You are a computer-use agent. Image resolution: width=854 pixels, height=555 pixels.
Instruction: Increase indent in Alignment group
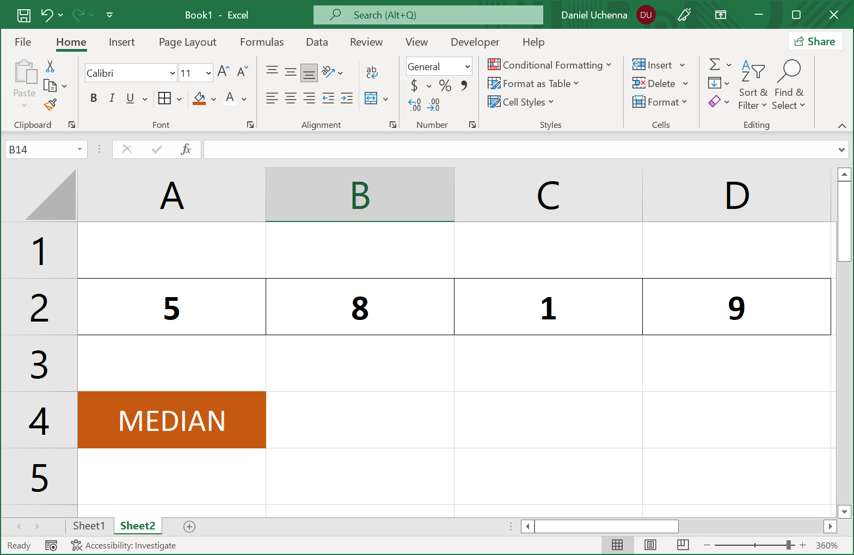(347, 98)
